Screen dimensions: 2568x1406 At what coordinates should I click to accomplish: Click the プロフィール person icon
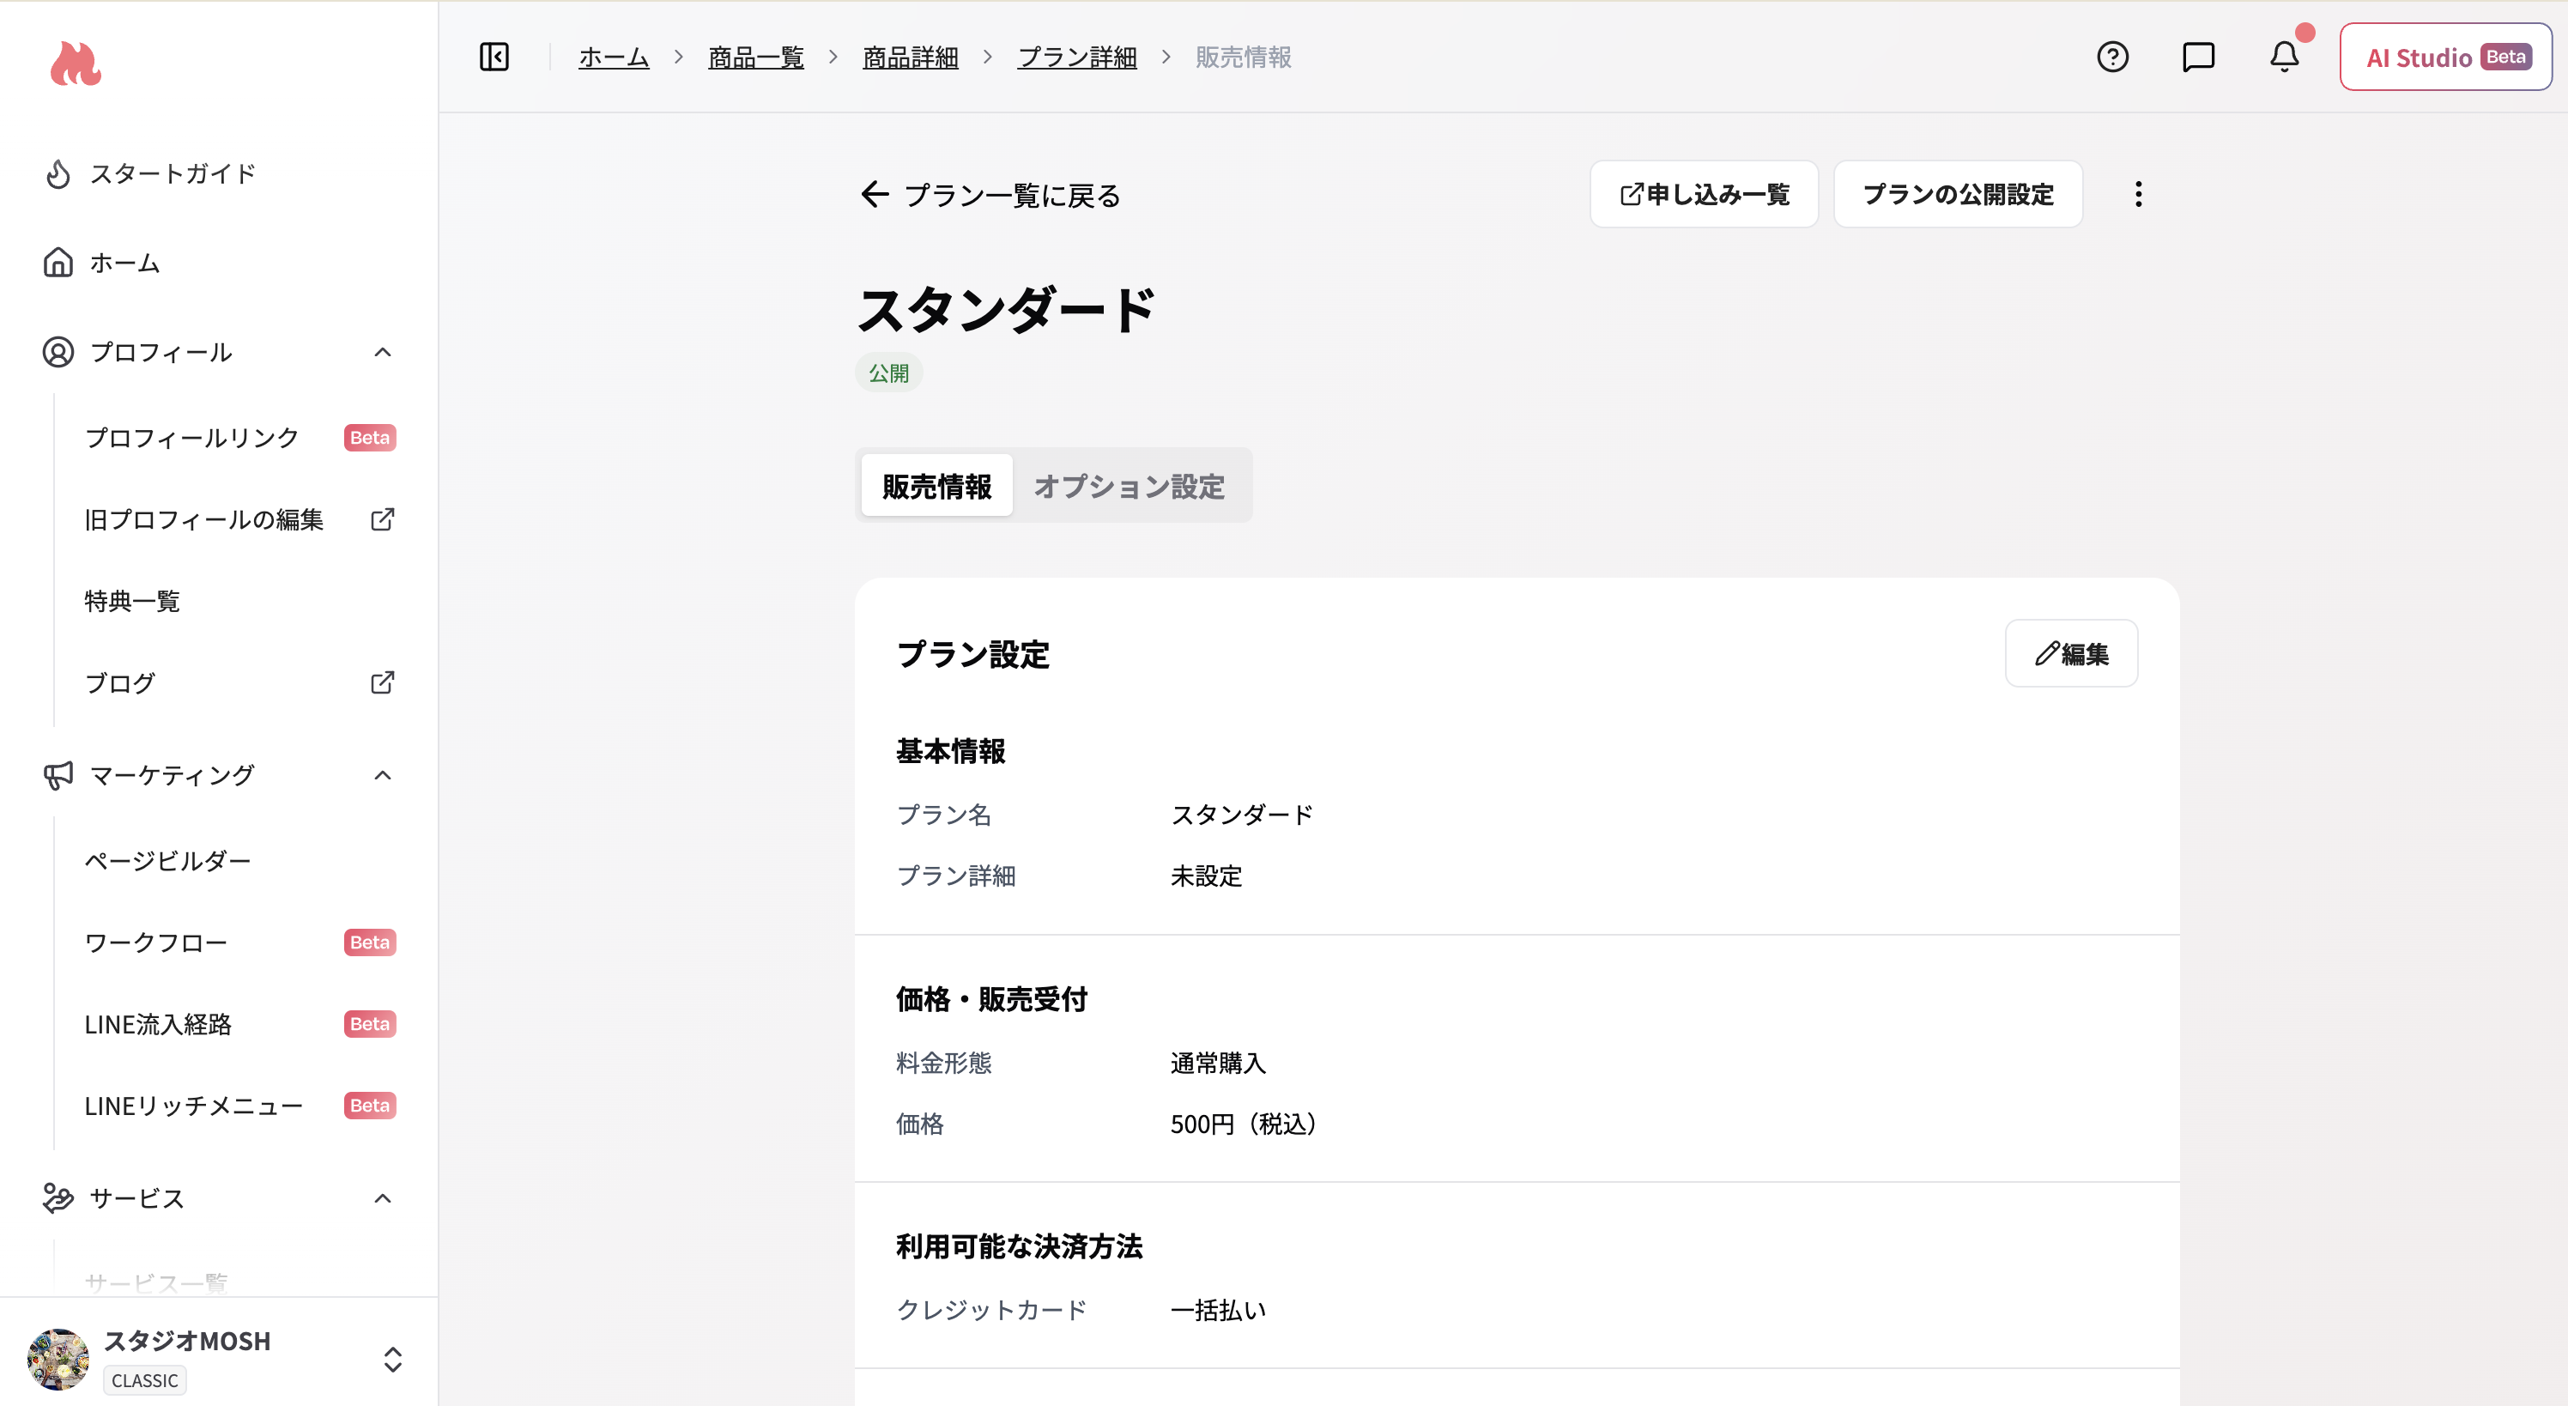(x=58, y=352)
